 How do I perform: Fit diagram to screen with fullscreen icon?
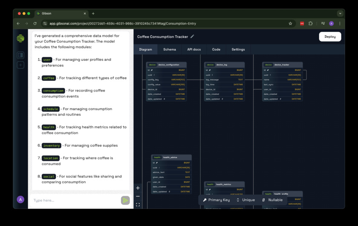138,205
